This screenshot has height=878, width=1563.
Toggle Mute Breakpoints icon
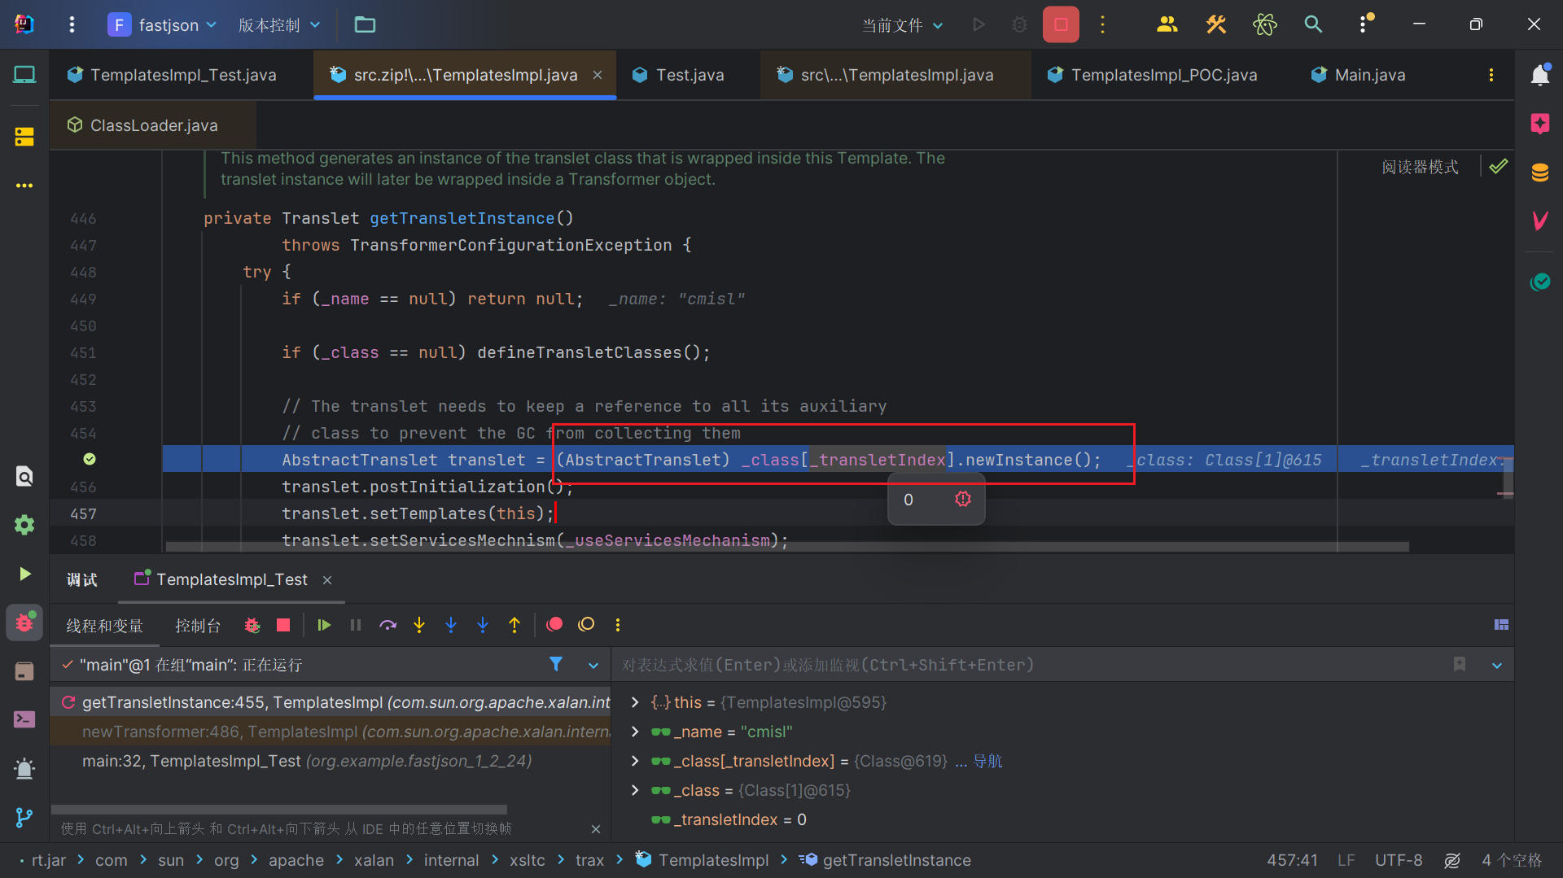coord(586,624)
